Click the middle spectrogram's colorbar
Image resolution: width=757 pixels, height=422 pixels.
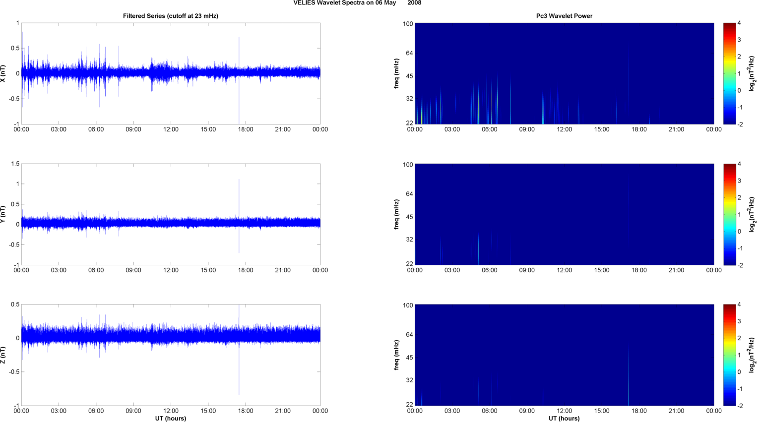[x=729, y=214]
